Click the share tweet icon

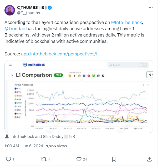coord(149,159)
